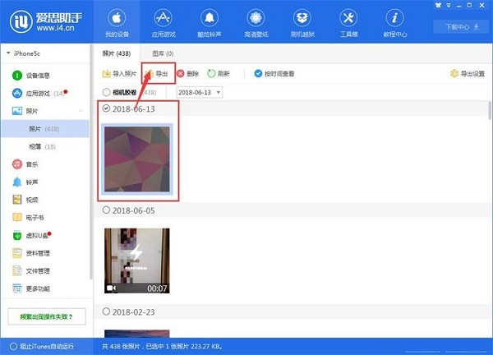This screenshot has width=493, height=355.
Task: Open 文件管理 in sidebar
Action: coord(31,270)
